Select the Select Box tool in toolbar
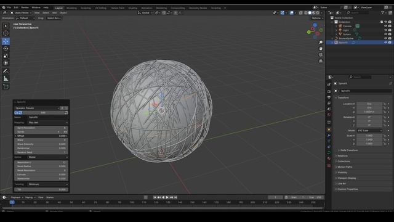The height and width of the screenshot is (222, 394). click(x=6, y=26)
